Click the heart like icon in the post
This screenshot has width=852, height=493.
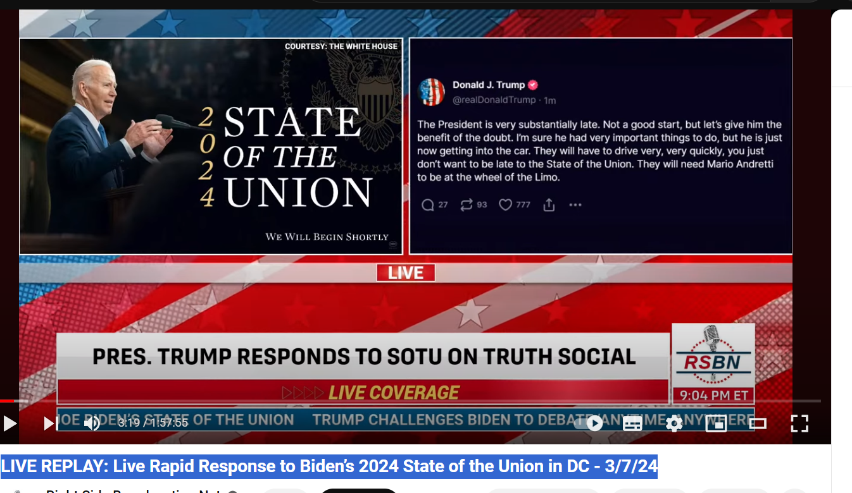pyautogui.click(x=505, y=205)
